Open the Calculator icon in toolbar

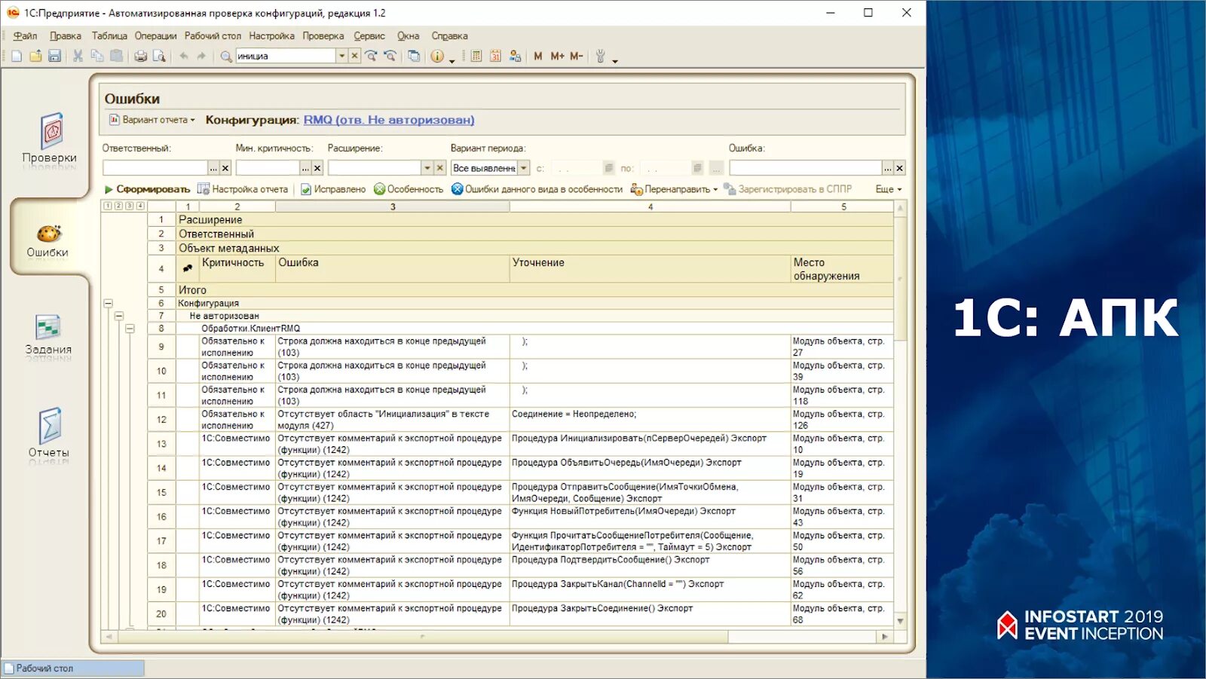476,56
